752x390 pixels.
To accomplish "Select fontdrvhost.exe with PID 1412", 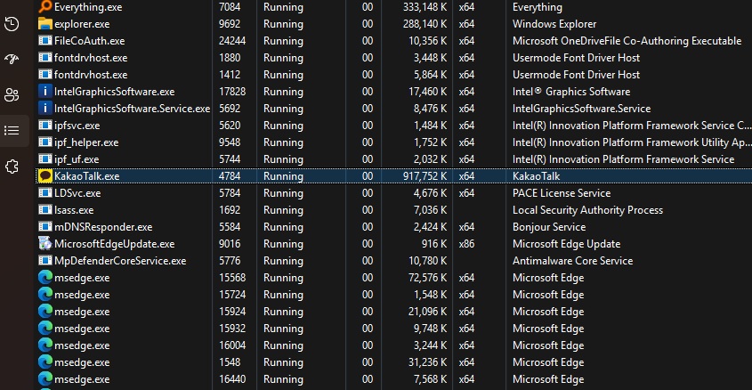I will [x=91, y=75].
